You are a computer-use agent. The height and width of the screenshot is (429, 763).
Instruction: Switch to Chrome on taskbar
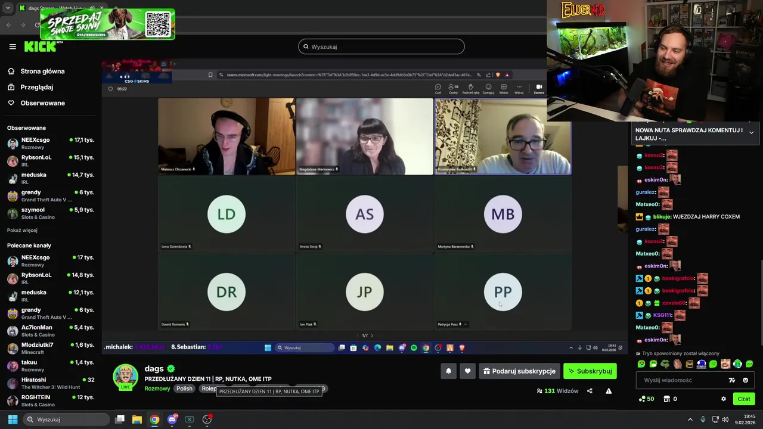tap(154, 419)
